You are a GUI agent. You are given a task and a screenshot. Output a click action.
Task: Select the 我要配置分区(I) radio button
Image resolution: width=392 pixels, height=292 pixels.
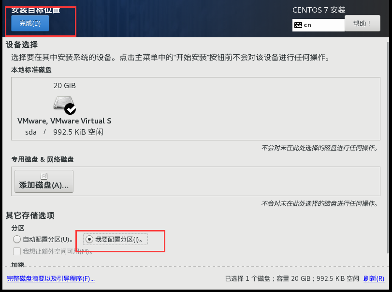pos(89,239)
